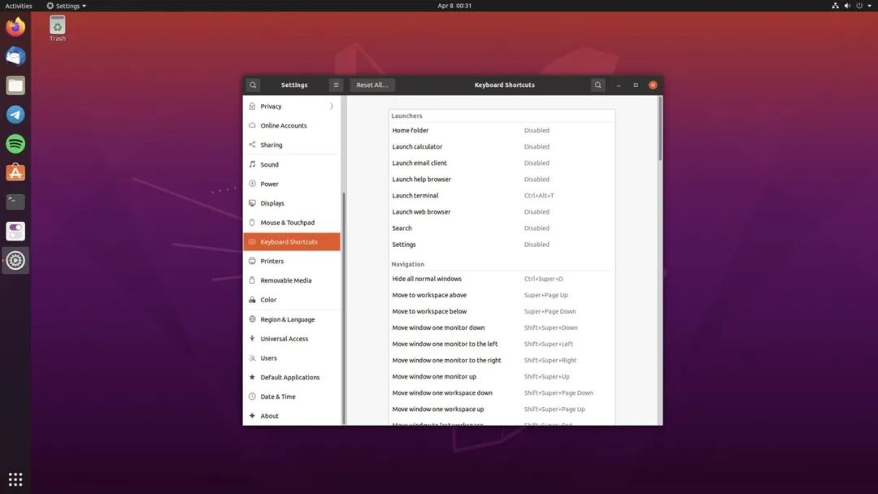The image size is (878, 494).
Task: Edit the Launch web browser shortcut
Action: click(x=502, y=211)
